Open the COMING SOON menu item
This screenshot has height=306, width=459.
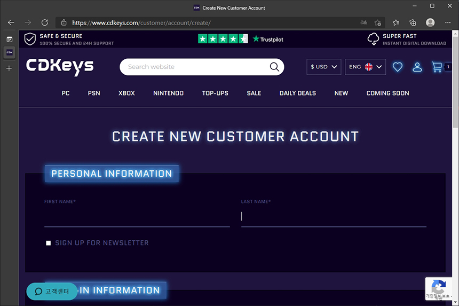pyautogui.click(x=387, y=93)
